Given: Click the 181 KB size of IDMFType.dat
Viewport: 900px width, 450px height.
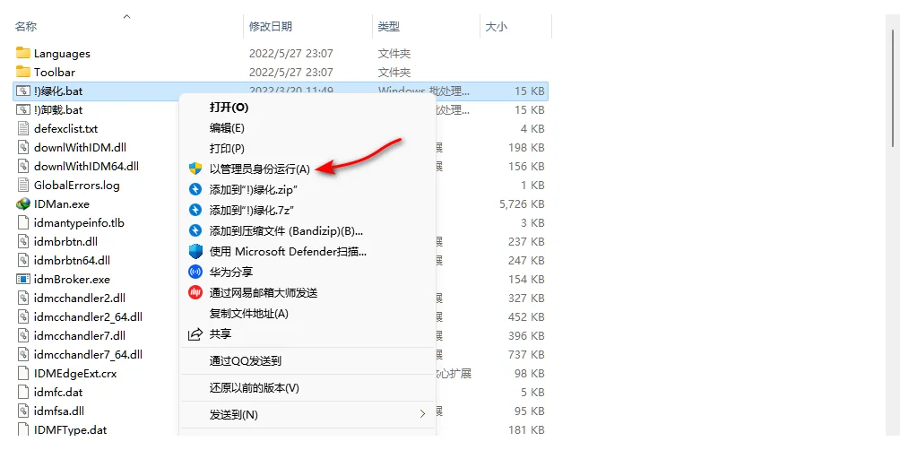Looking at the screenshot, I should coord(526,430).
